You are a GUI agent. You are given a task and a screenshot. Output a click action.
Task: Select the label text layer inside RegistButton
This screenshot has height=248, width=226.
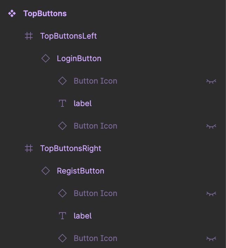[x=82, y=216]
